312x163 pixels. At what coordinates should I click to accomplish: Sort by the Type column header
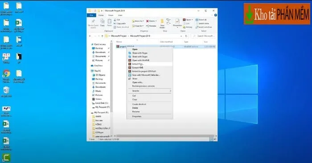pyautogui.click(x=186, y=42)
